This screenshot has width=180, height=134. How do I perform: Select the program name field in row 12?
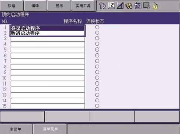pyautogui.click(x=48, y=89)
